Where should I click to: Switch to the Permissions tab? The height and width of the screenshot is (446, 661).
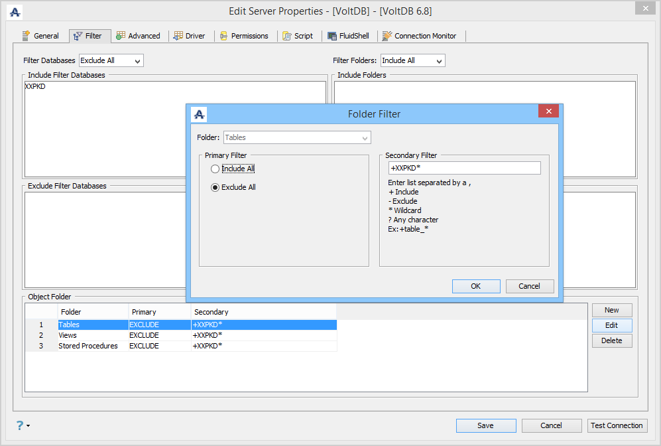pyautogui.click(x=244, y=36)
